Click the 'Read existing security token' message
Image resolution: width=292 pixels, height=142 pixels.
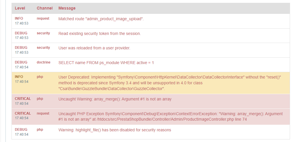(x=100, y=33)
